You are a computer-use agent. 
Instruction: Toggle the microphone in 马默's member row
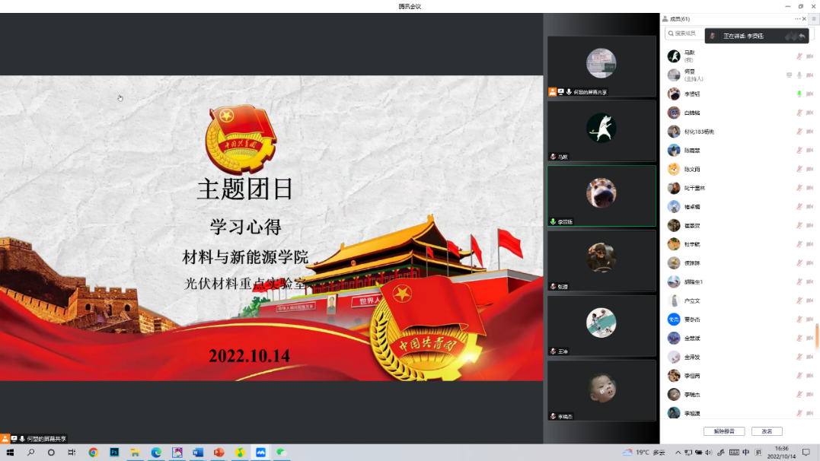pos(799,56)
